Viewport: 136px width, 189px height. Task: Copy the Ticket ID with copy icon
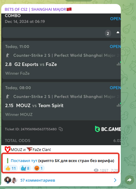coord(61,129)
